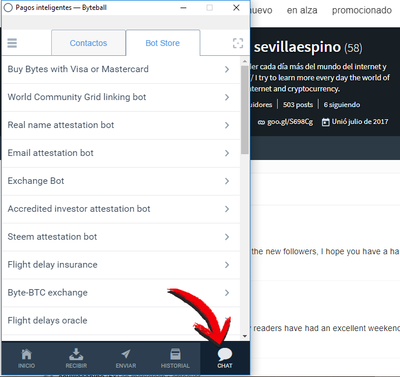Click the Byteball circle logo in title bar
The height and width of the screenshot is (377, 400).
[x=8, y=8]
